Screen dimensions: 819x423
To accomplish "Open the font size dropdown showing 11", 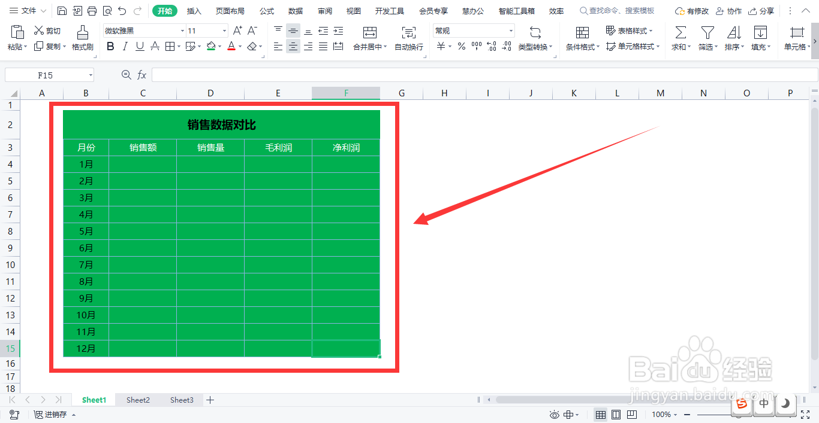I will pyautogui.click(x=225, y=31).
